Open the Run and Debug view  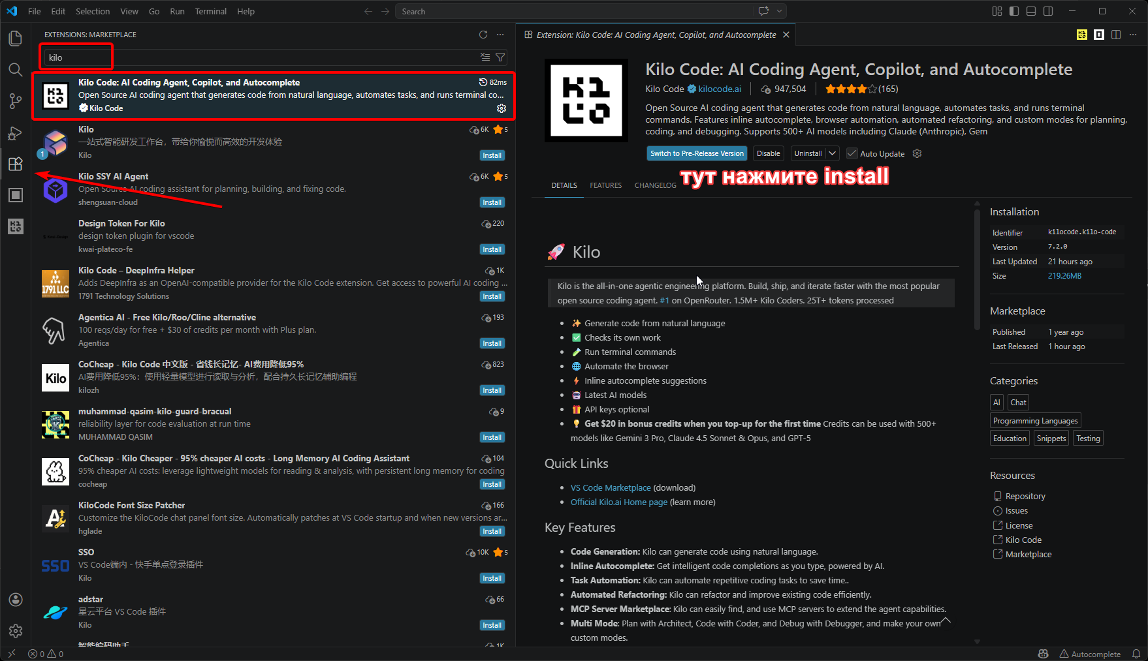point(16,132)
